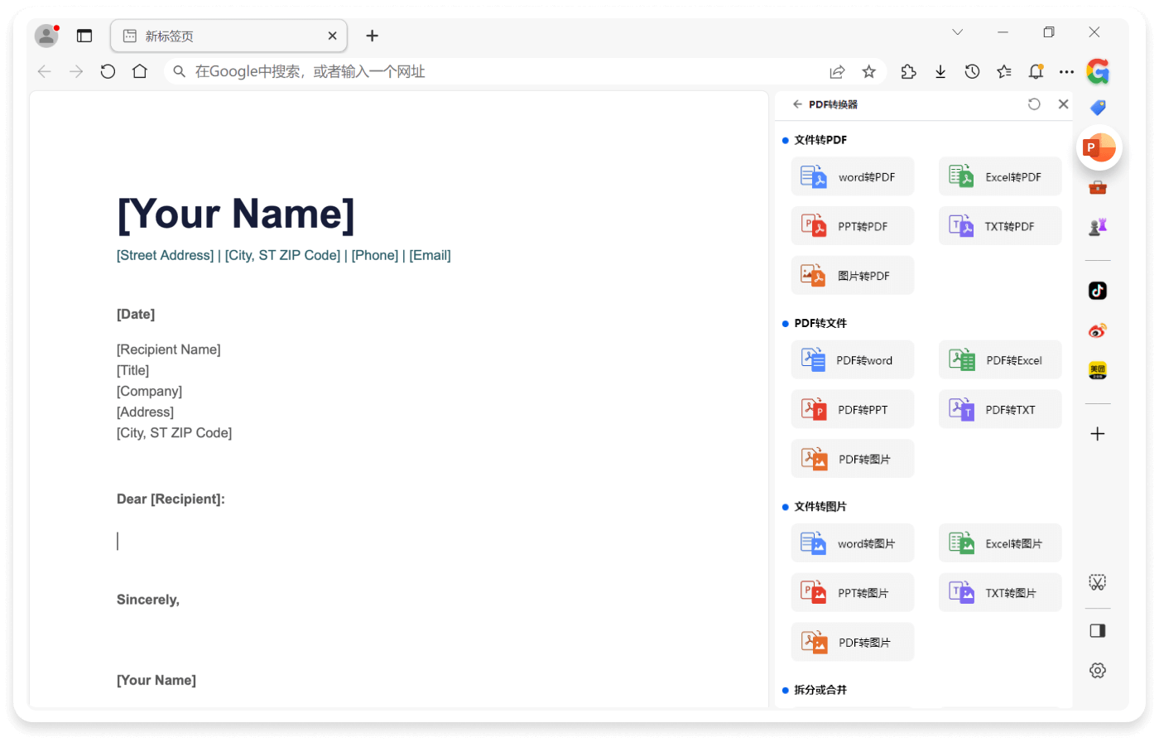Open TikTok from the sidebar

point(1098,291)
